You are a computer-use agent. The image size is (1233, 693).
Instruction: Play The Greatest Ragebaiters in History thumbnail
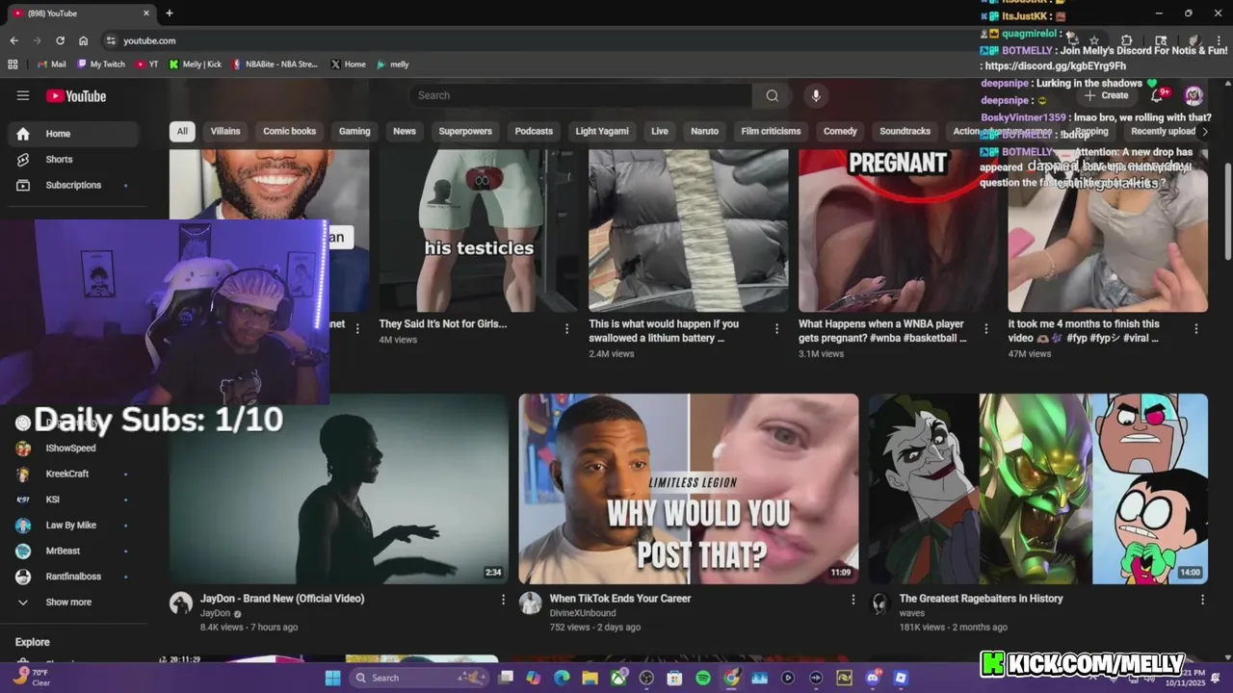(x=1038, y=489)
